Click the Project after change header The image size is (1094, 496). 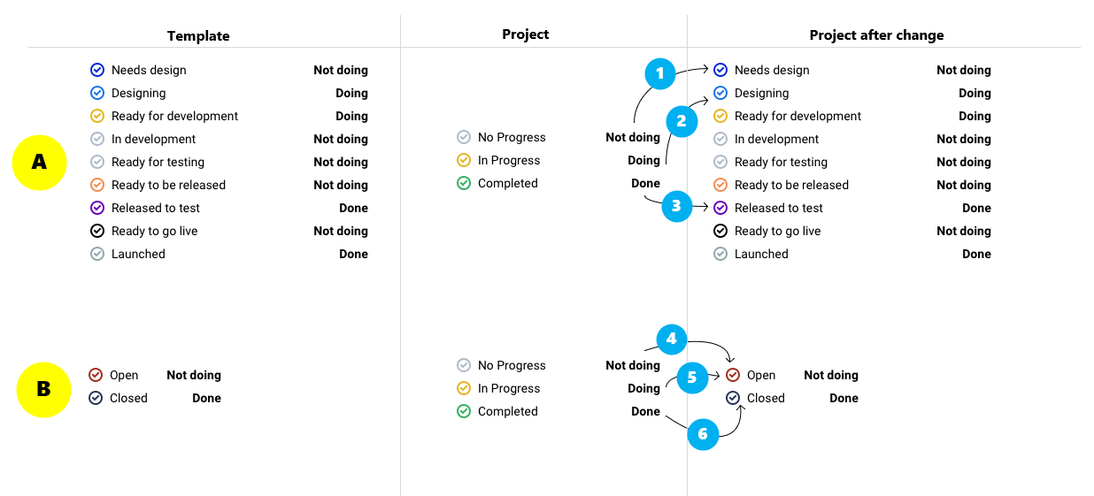[876, 35]
